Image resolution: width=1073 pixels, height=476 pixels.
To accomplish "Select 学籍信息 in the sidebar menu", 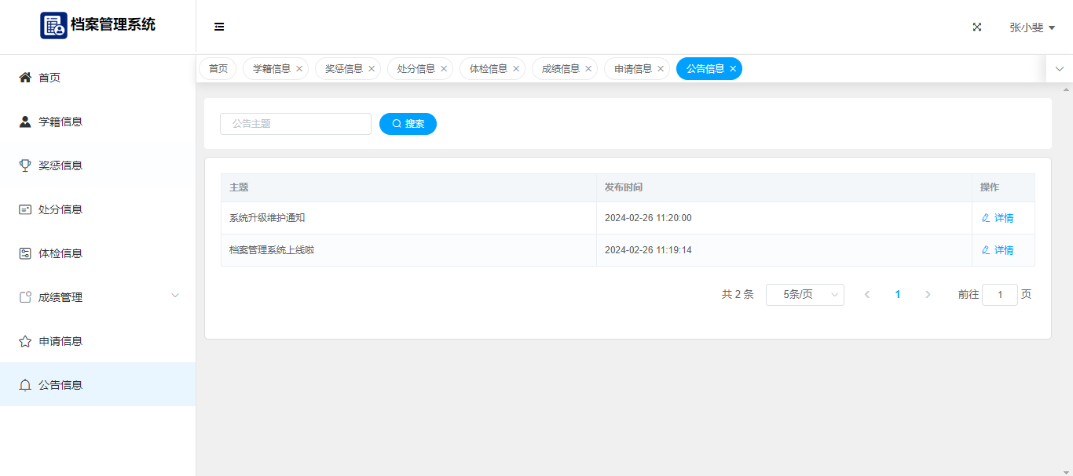I will pyautogui.click(x=60, y=122).
